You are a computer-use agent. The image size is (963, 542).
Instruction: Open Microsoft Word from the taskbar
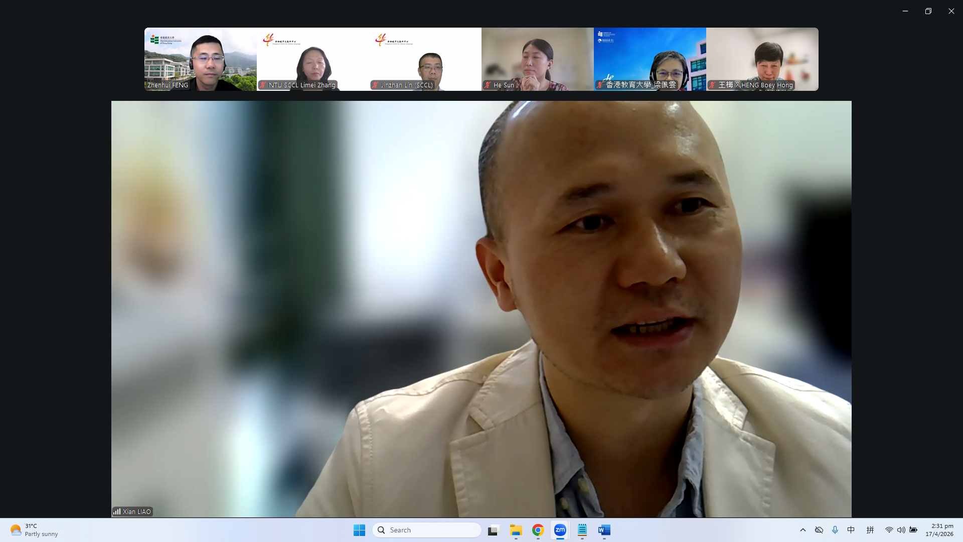click(x=604, y=530)
